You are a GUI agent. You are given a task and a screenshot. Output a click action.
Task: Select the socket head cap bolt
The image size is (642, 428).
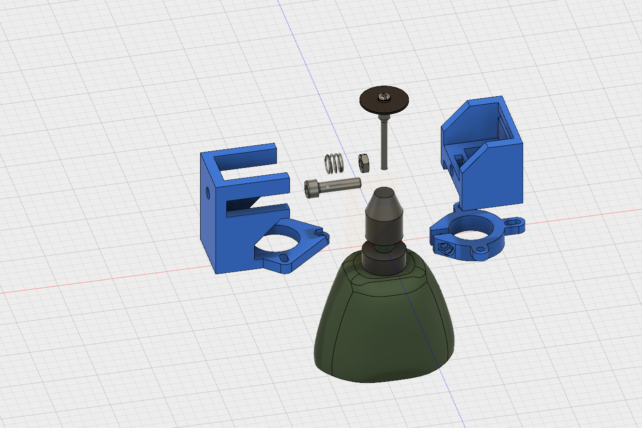click(333, 186)
